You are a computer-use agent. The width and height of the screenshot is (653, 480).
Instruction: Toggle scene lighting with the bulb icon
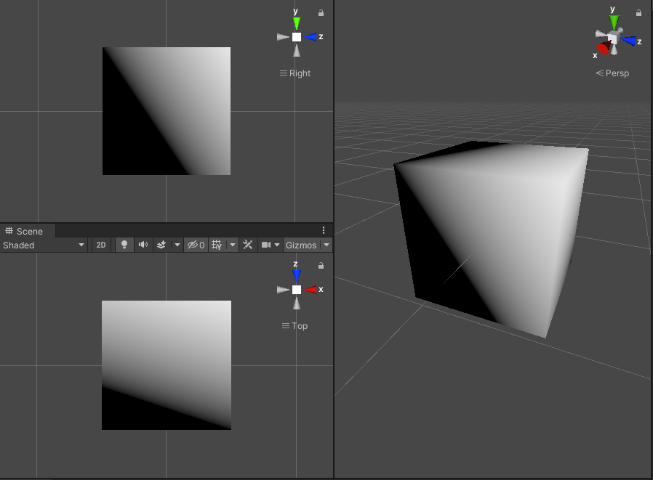[x=124, y=245]
